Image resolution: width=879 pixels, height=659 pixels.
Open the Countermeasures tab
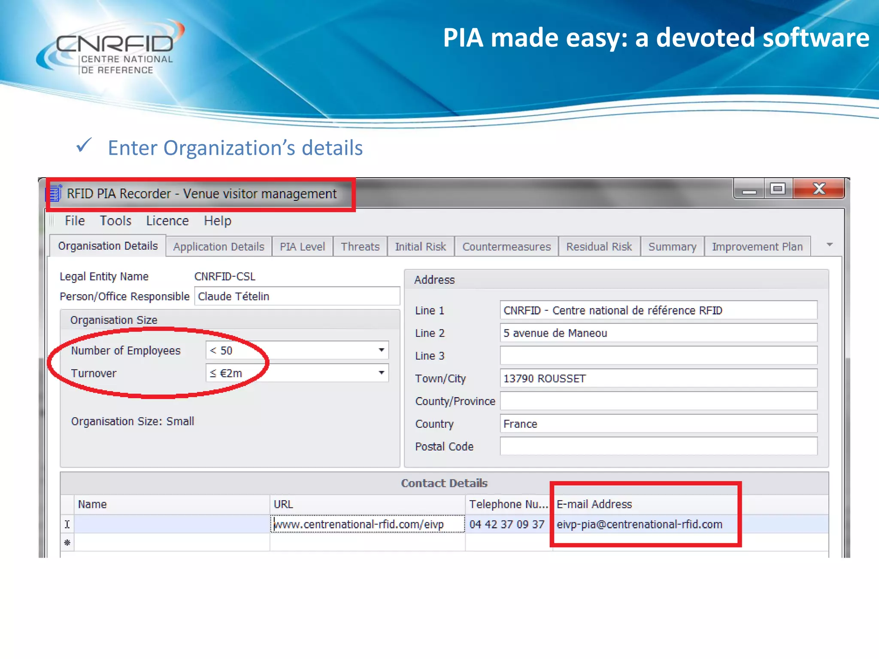tap(506, 247)
